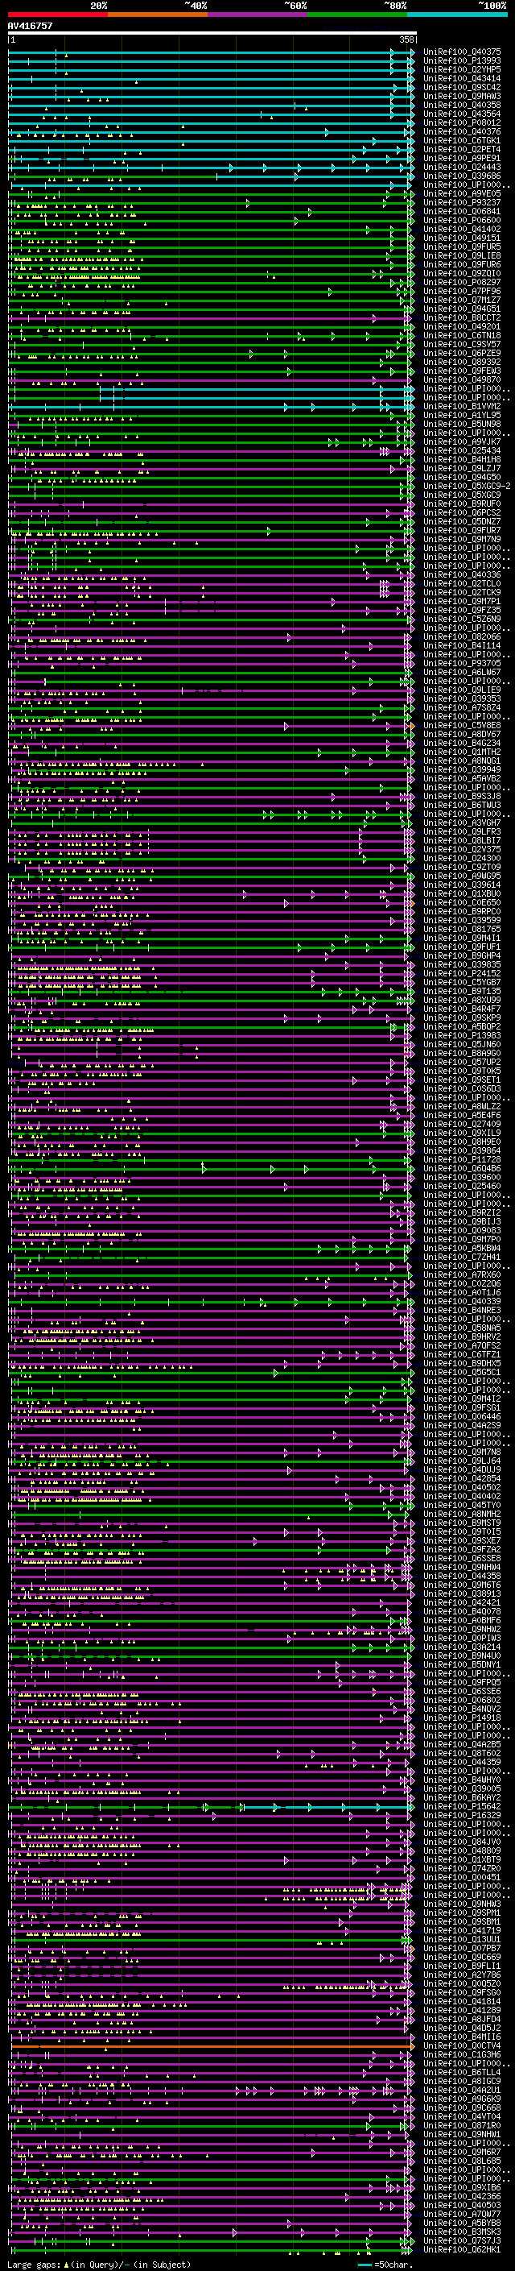
Task: Select the UniRef100_A9PE91 label
Action: point(462,158)
